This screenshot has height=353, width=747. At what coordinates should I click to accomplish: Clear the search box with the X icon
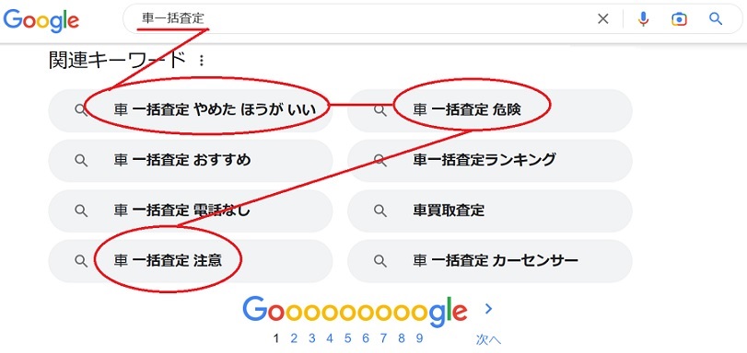[603, 19]
